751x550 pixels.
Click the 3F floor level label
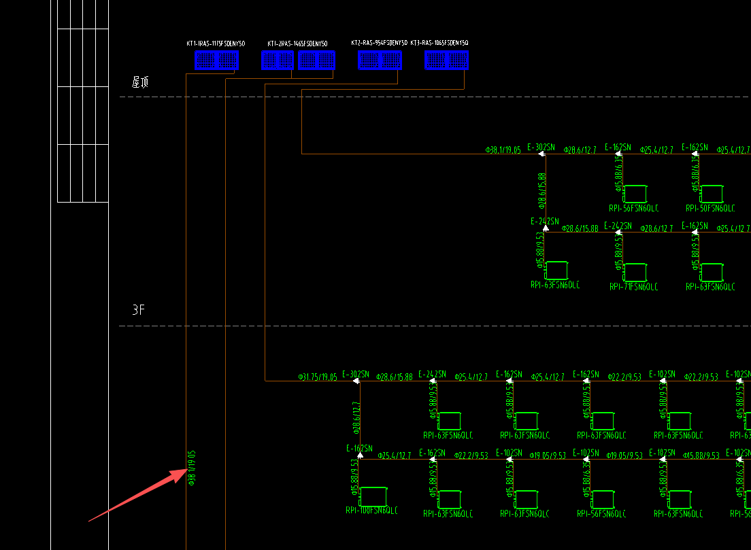pos(138,310)
